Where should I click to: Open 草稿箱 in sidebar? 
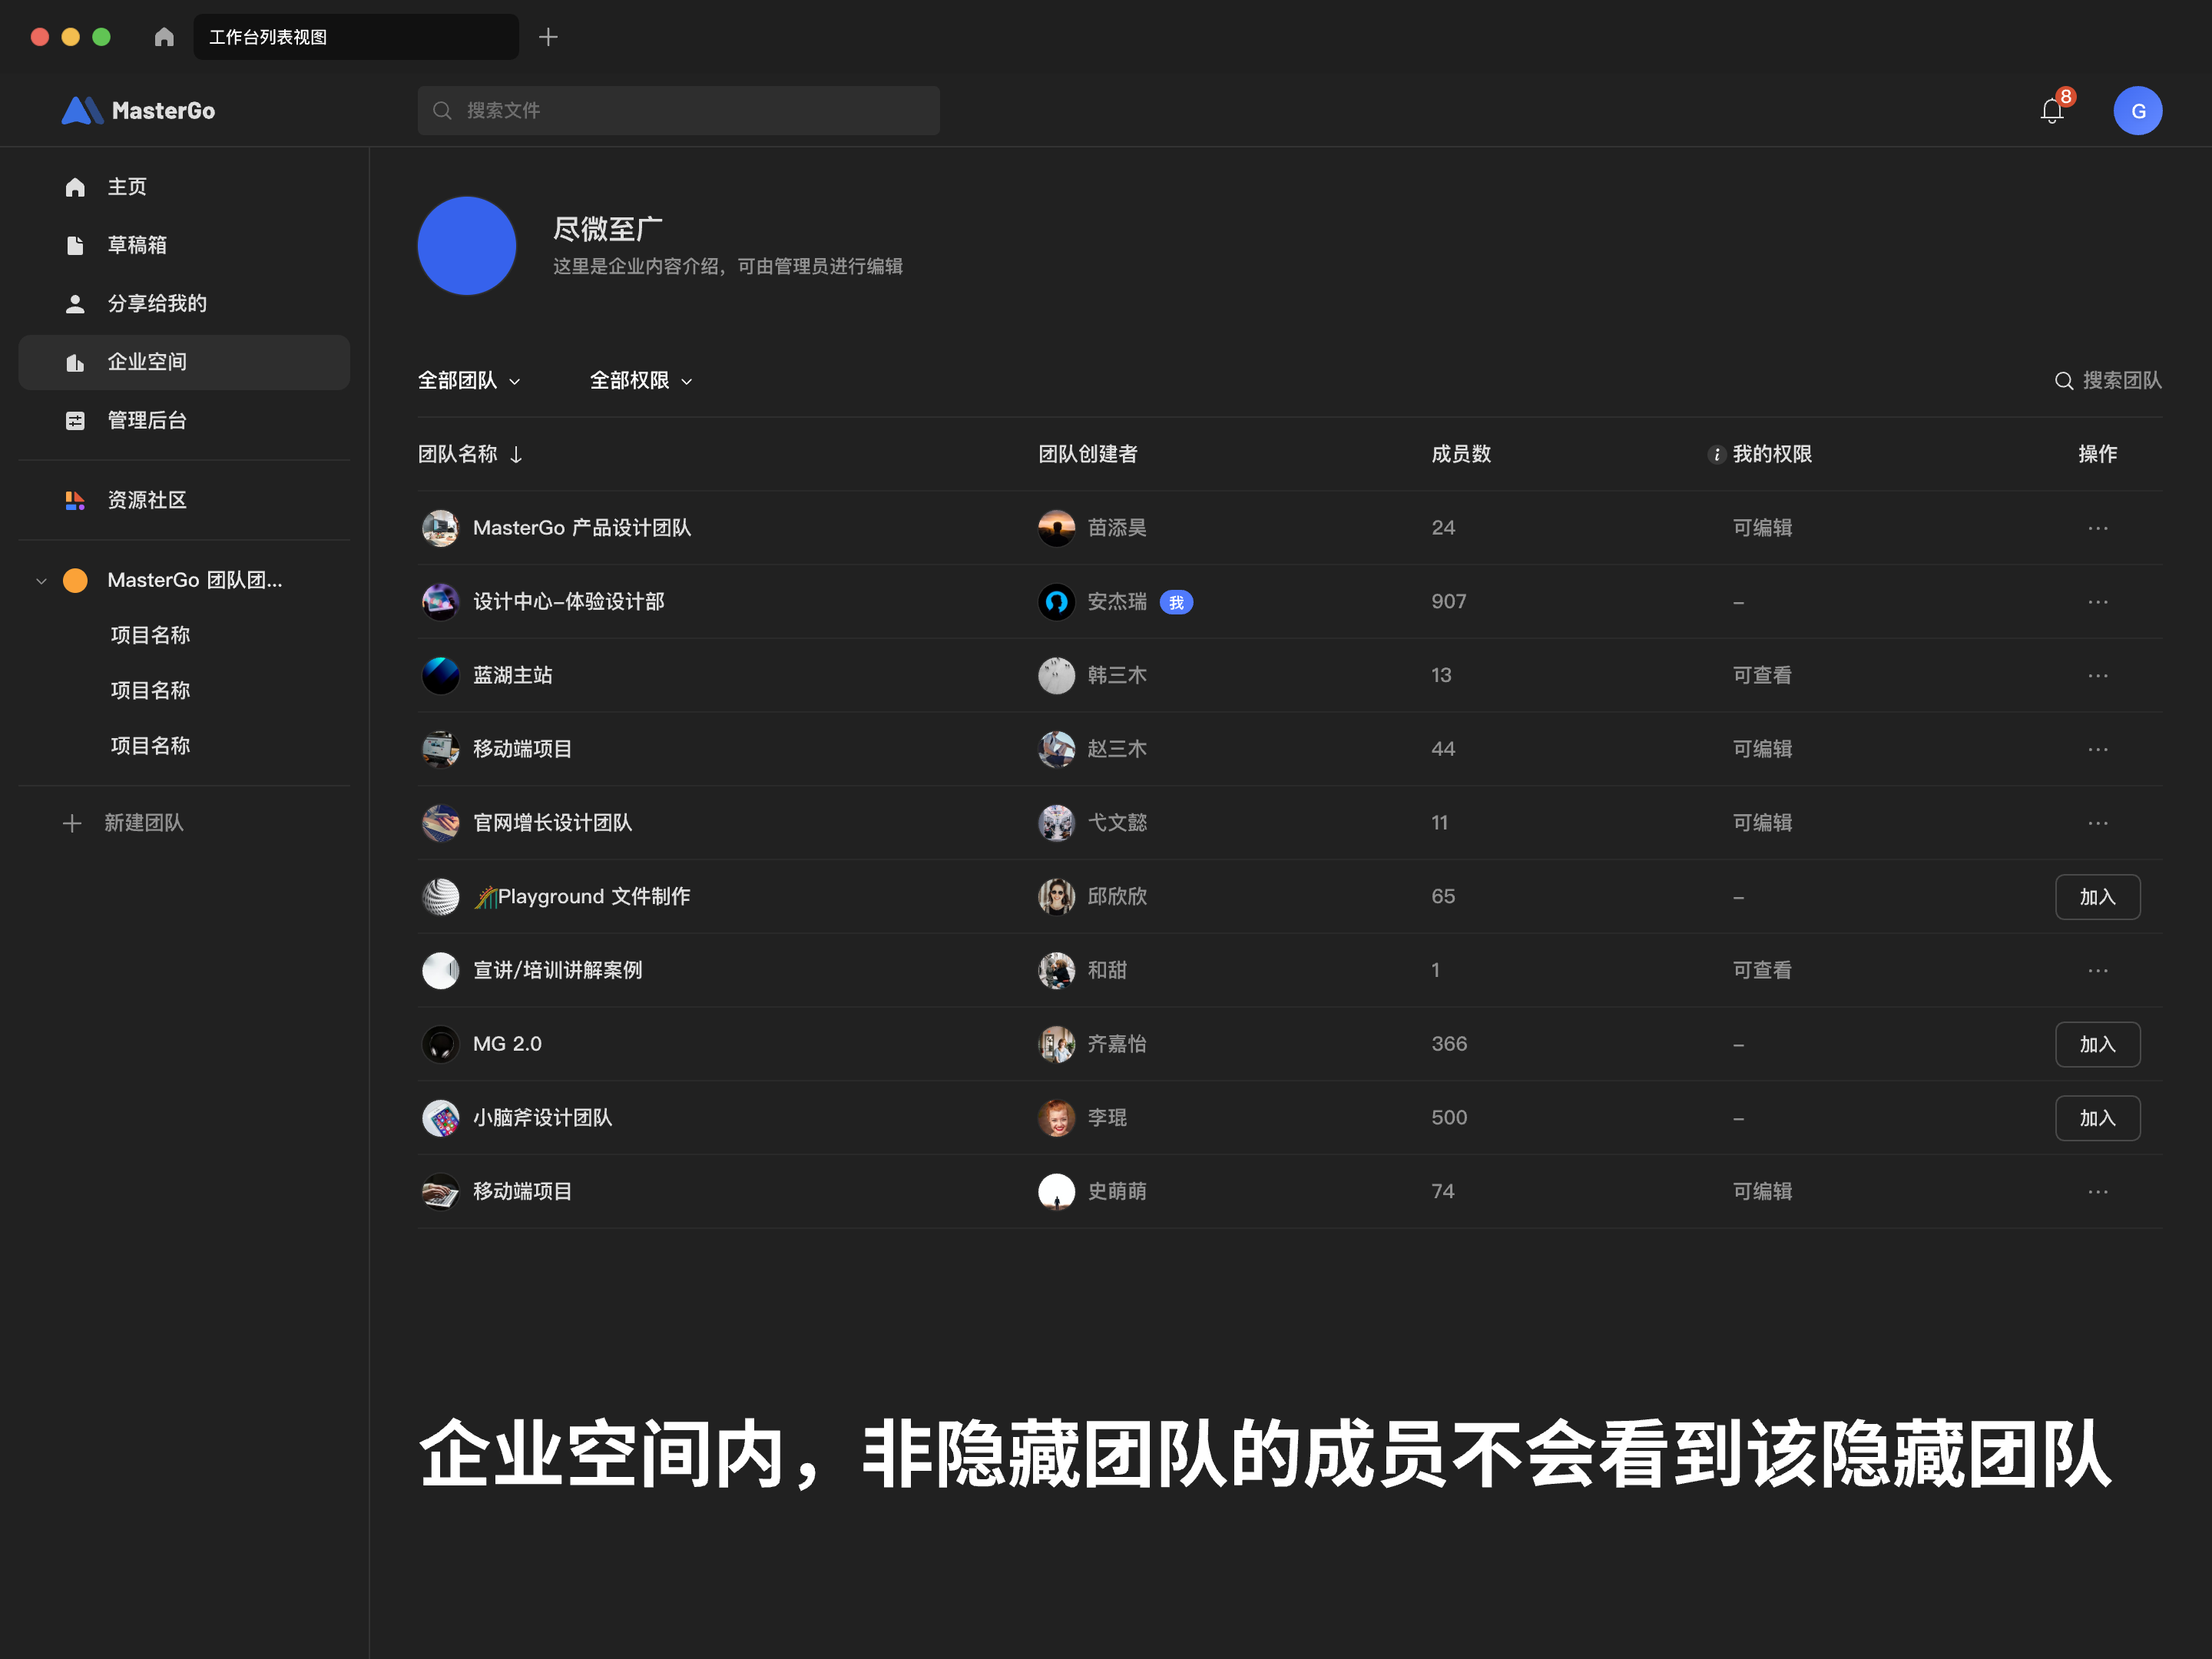pyautogui.click(x=184, y=245)
